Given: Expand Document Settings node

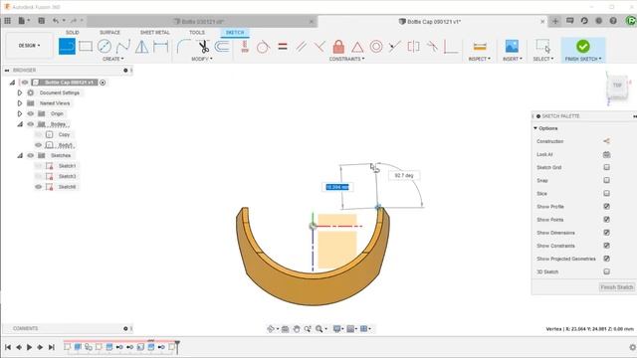Looking at the screenshot, I should pyautogui.click(x=20, y=92).
